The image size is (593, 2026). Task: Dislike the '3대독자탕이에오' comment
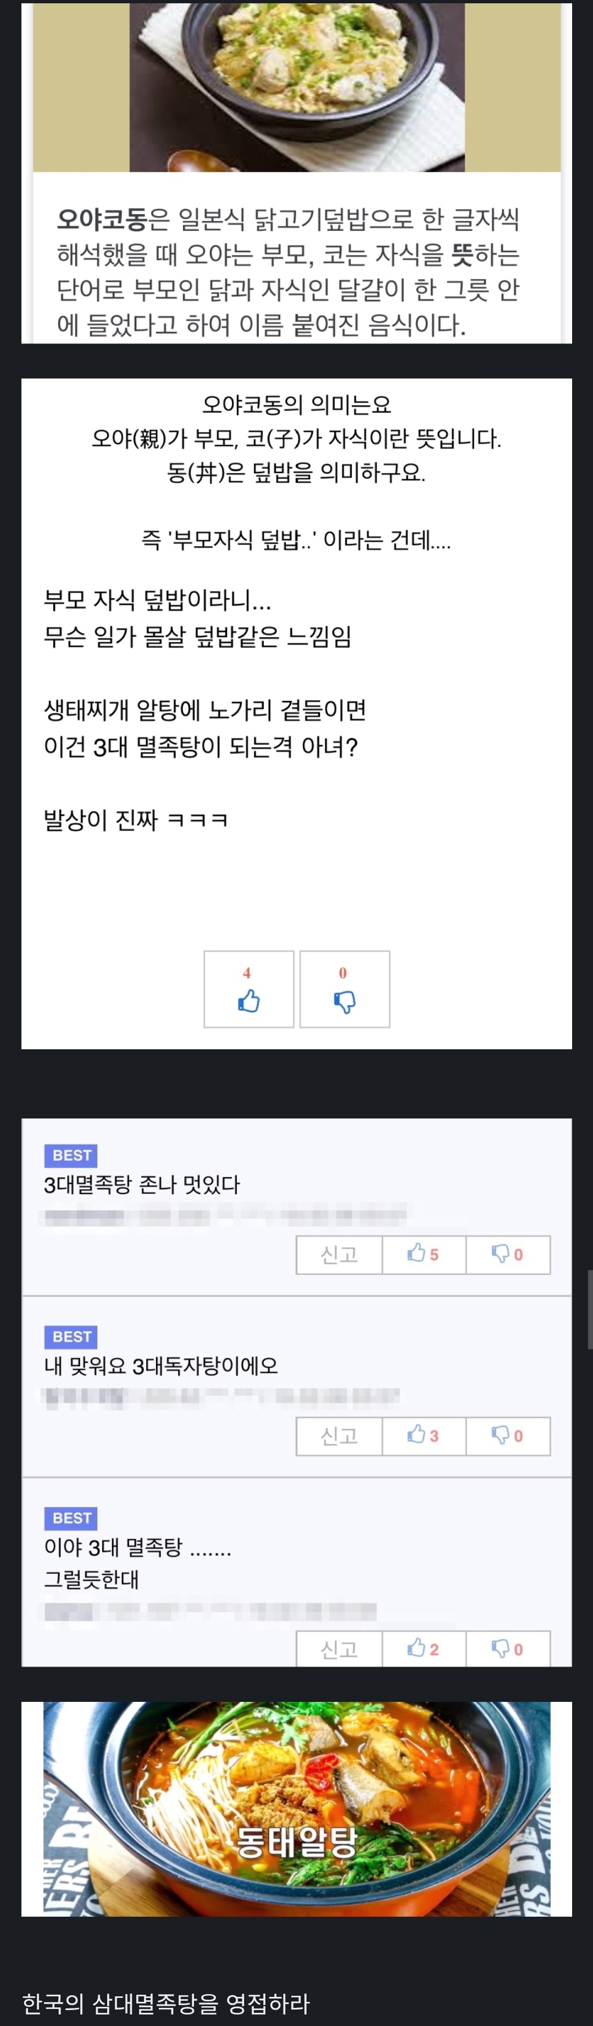pyautogui.click(x=507, y=1436)
